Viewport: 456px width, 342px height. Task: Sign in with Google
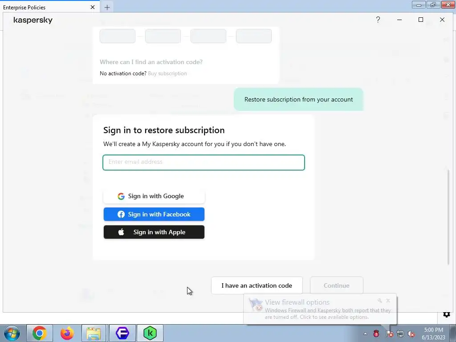click(x=154, y=196)
